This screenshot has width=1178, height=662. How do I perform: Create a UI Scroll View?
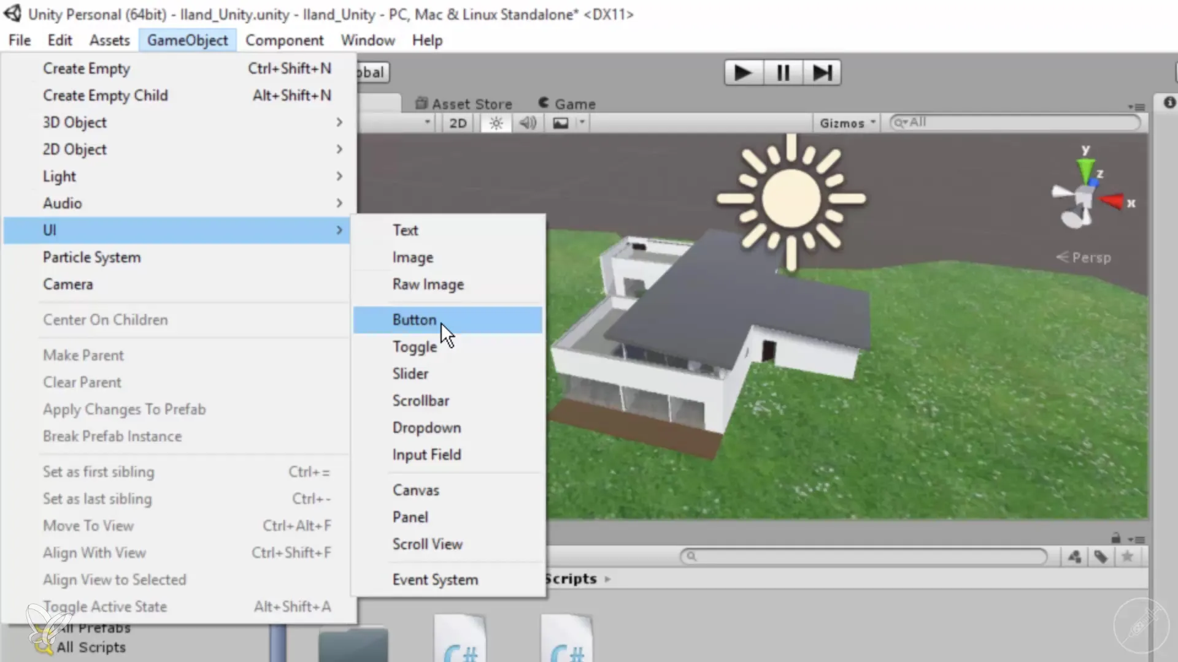448,544
